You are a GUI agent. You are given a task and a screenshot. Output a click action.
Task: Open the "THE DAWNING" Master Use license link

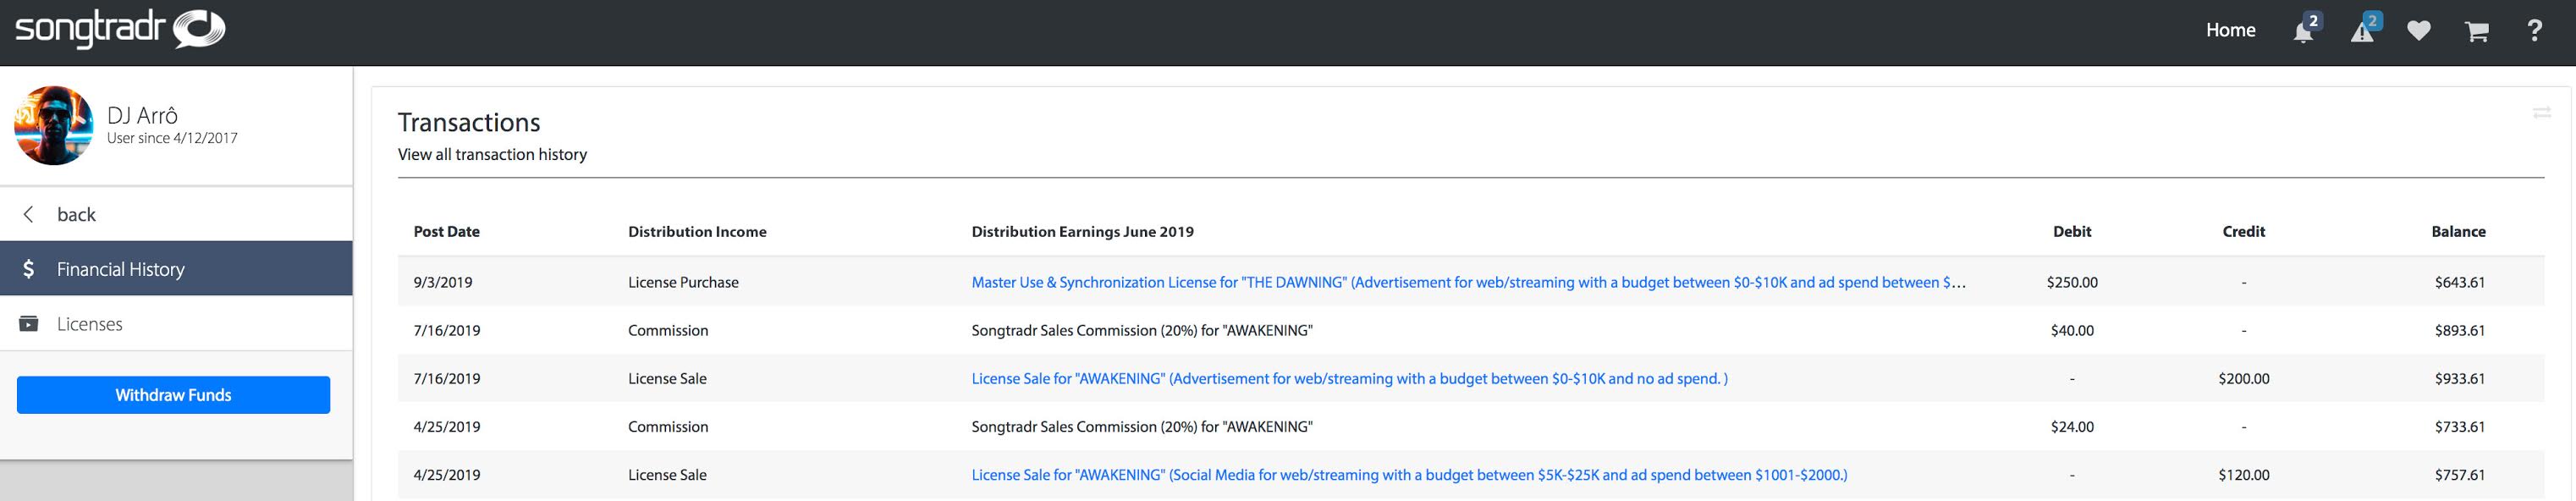tap(1468, 282)
